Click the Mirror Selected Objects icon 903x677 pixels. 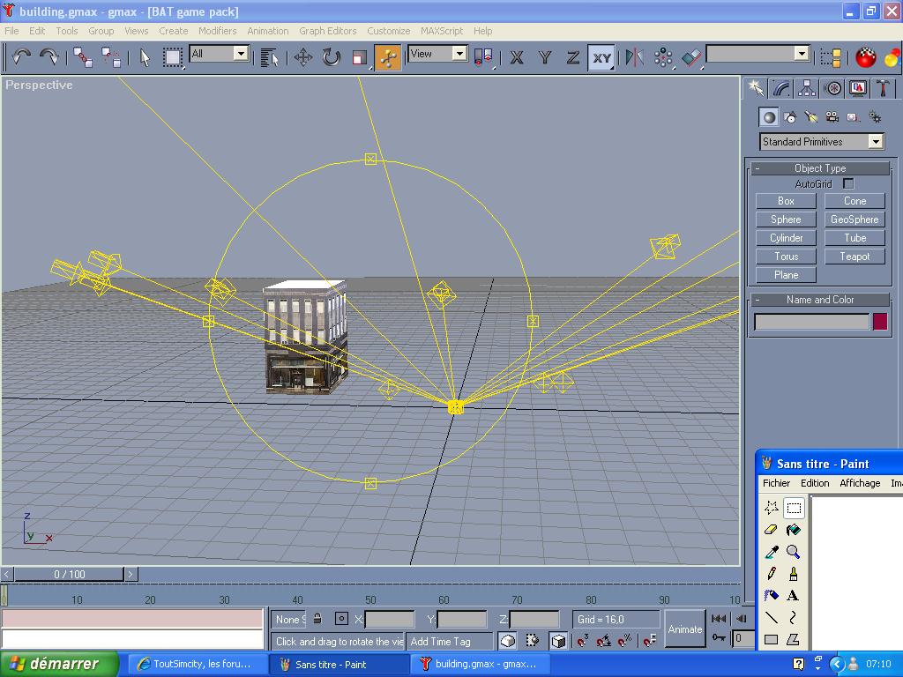[634, 58]
